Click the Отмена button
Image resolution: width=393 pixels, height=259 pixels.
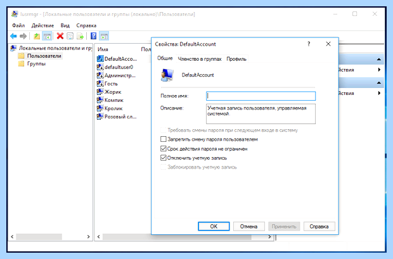[248, 227]
